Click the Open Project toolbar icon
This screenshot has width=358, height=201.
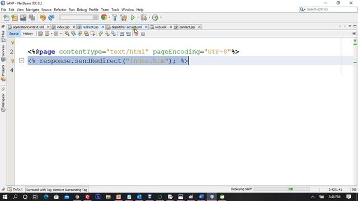(23, 17)
